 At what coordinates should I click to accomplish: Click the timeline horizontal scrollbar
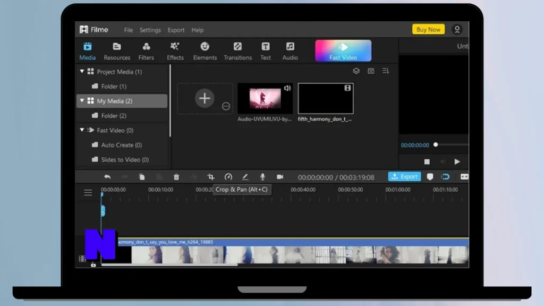[x=169, y=265]
